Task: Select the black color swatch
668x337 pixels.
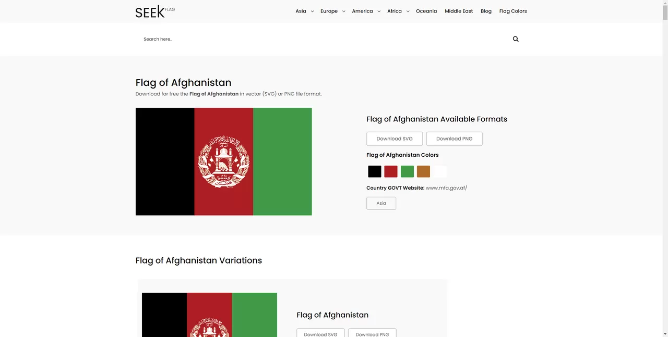Action: pyautogui.click(x=375, y=171)
